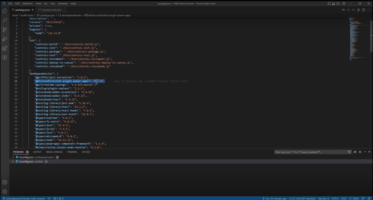Click the checker-rules-rename branch indicator
Image resolution: width=373 pixels, height=200 pixels.
point(24,198)
